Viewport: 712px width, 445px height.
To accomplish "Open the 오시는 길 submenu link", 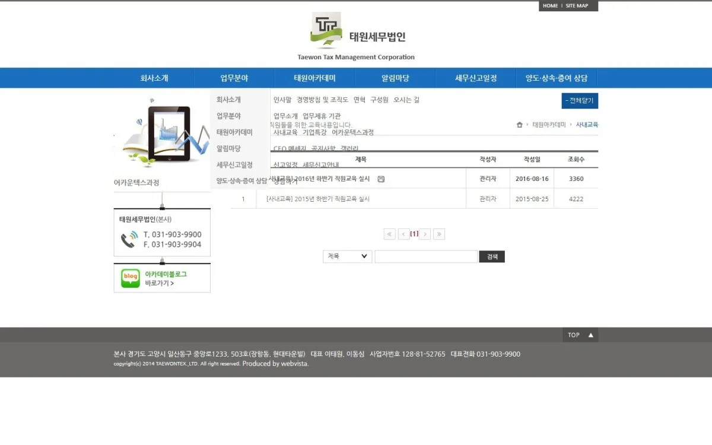I will [406, 100].
